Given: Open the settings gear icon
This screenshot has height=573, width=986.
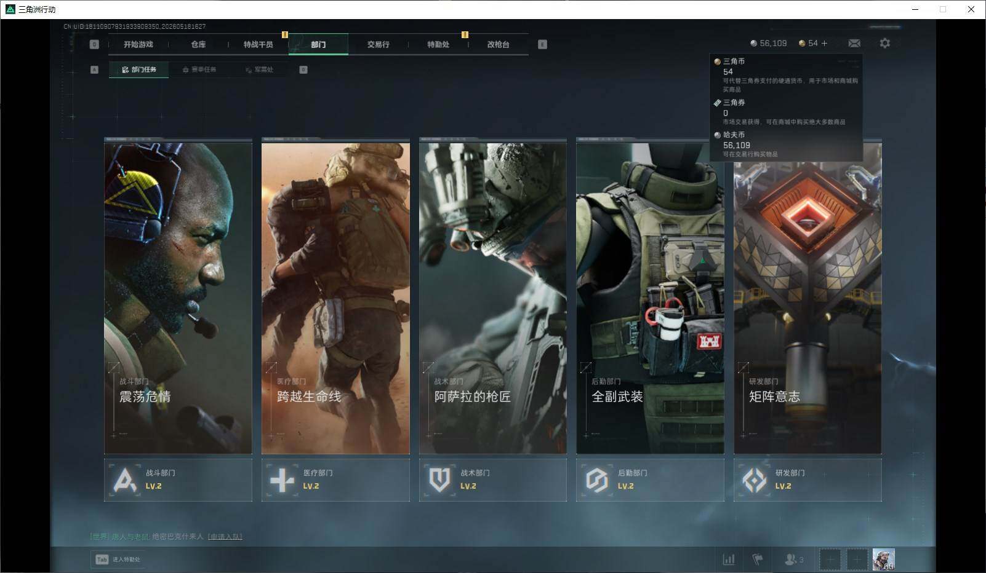Looking at the screenshot, I should [884, 43].
